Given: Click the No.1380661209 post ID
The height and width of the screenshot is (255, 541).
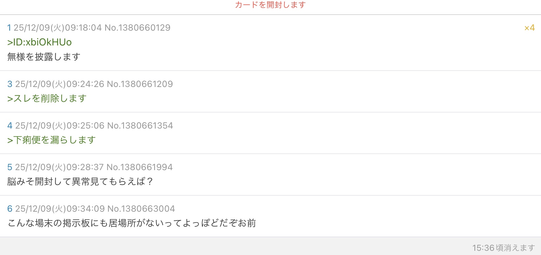Looking at the screenshot, I should click(140, 84).
